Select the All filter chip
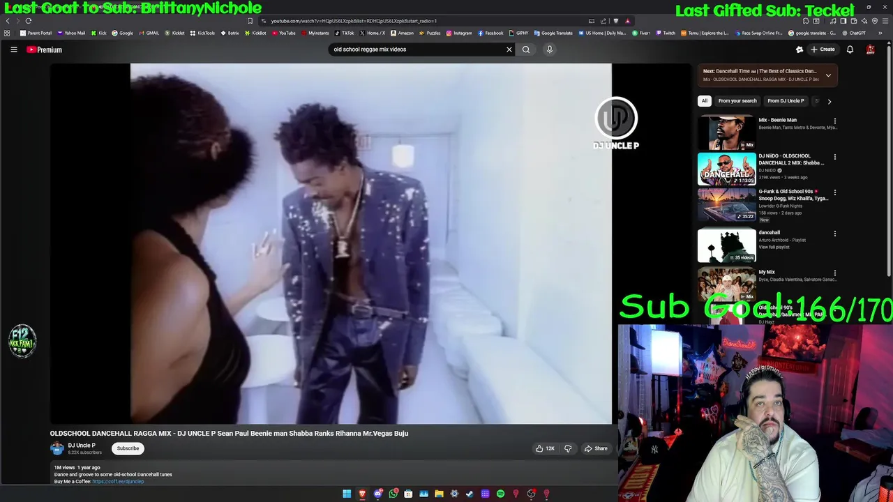The width and height of the screenshot is (893, 502). point(705,101)
